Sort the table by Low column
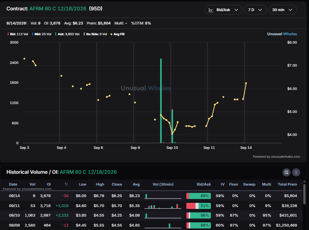 click(x=82, y=184)
